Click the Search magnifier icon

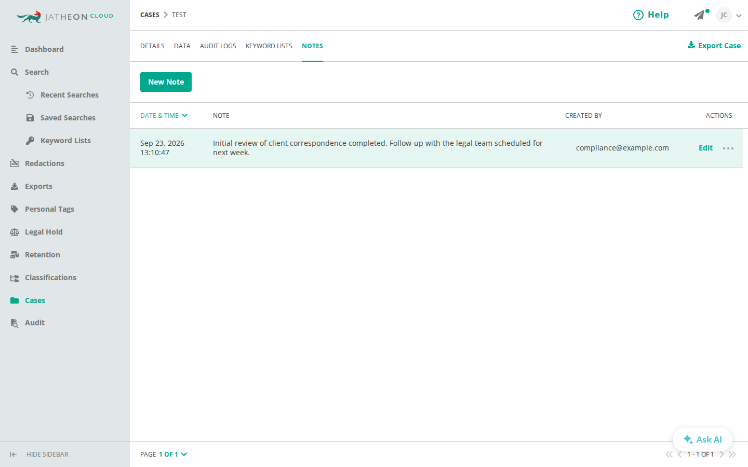(x=15, y=72)
